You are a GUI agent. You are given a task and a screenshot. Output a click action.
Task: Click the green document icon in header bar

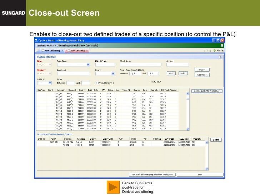222,45
